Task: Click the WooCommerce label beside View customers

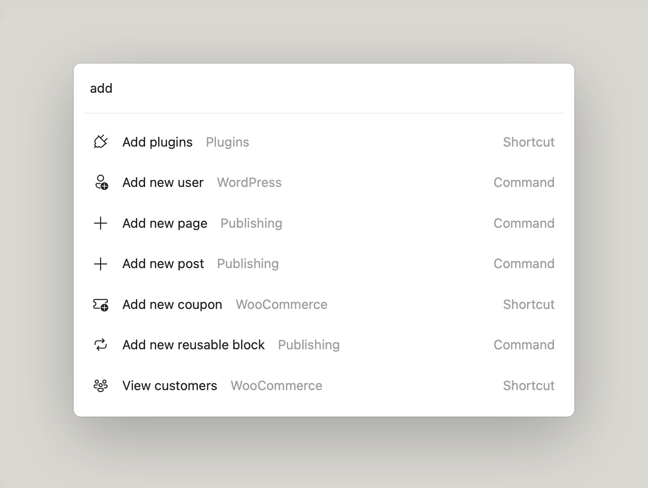Action: coord(276,385)
